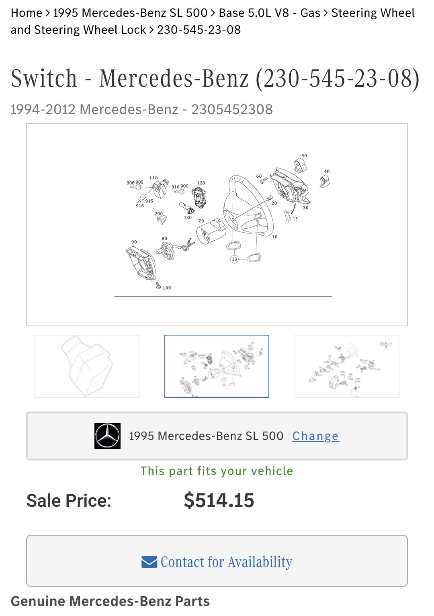Show the first thumbnail switch sketch
This screenshot has width=434, height=616.
tap(87, 366)
